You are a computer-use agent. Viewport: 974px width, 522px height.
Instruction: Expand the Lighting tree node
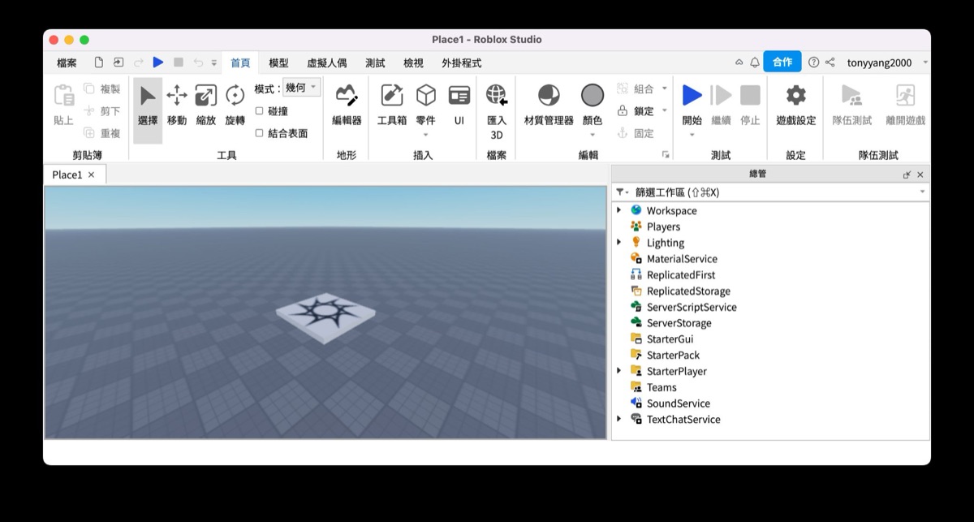click(619, 242)
